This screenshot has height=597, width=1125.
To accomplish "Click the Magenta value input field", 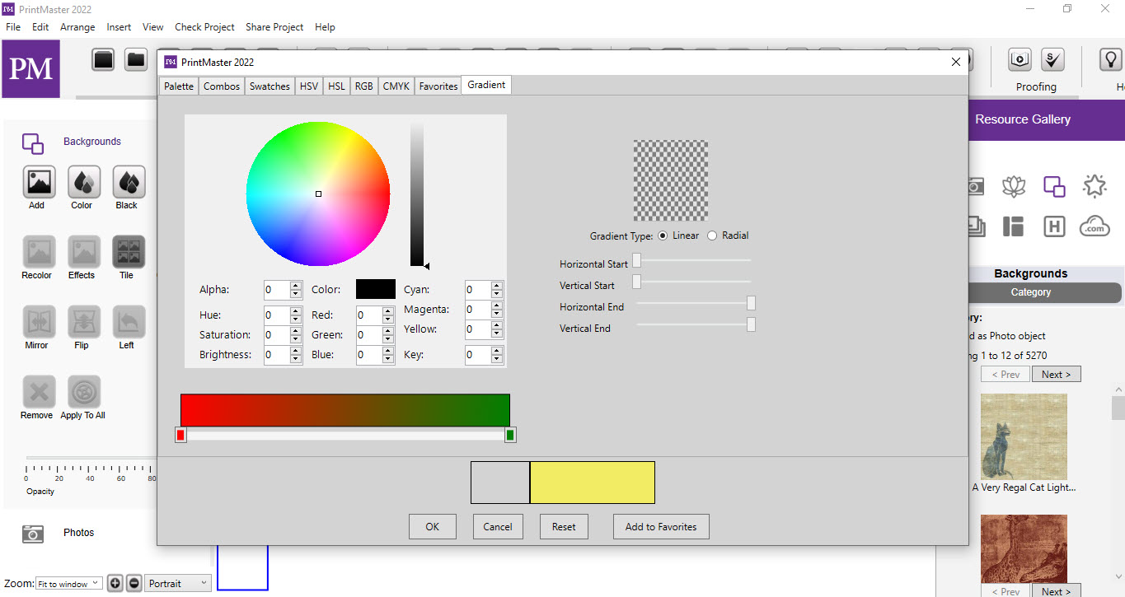I will click(x=477, y=310).
